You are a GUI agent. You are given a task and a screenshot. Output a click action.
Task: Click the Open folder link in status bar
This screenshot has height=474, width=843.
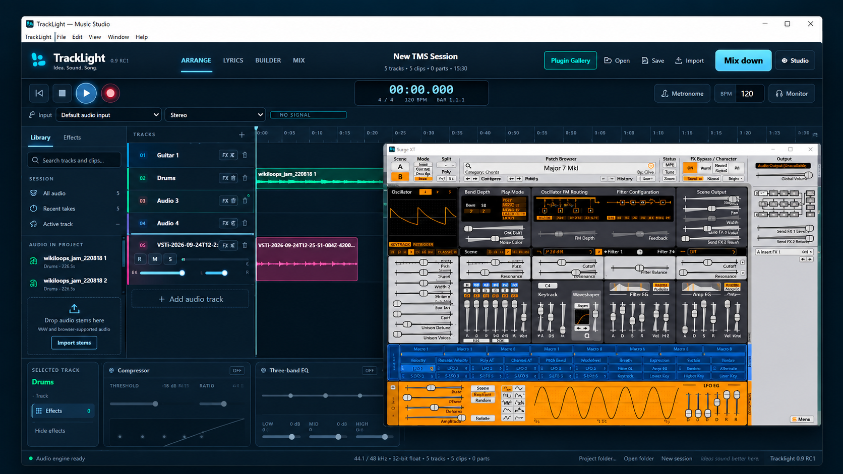(x=638, y=459)
